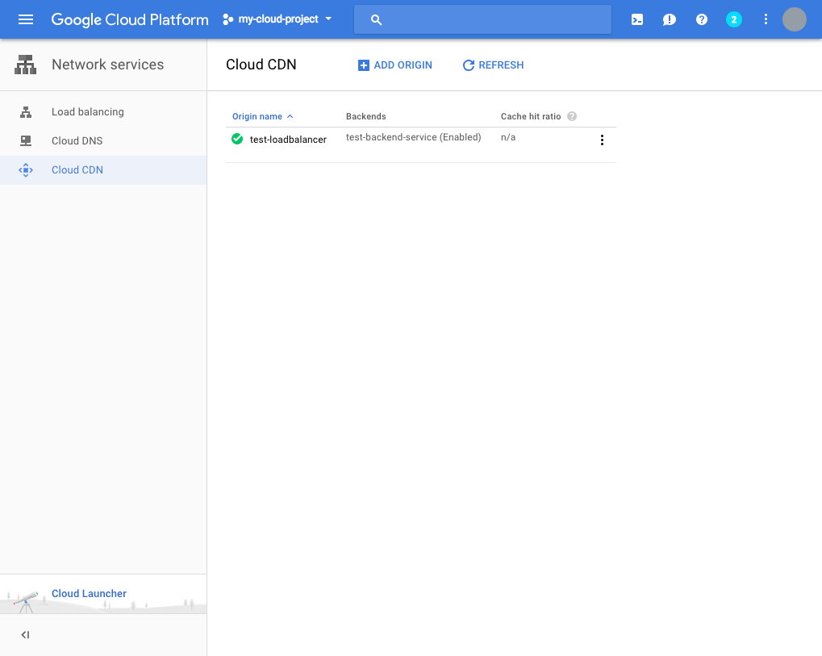This screenshot has height=656, width=822.
Task: Focus the top search bar field
Action: coord(483,19)
